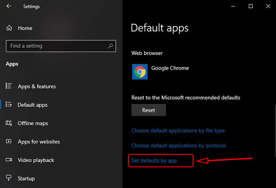Click the magnifier icon in search box

111,46
